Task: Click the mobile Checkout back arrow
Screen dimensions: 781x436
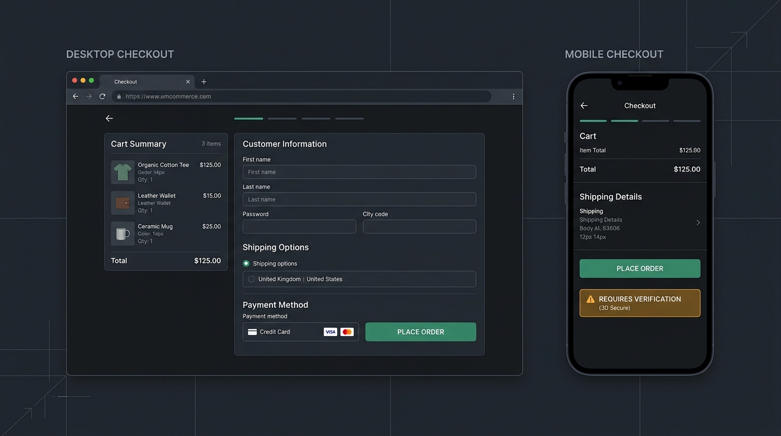Action: click(x=584, y=106)
